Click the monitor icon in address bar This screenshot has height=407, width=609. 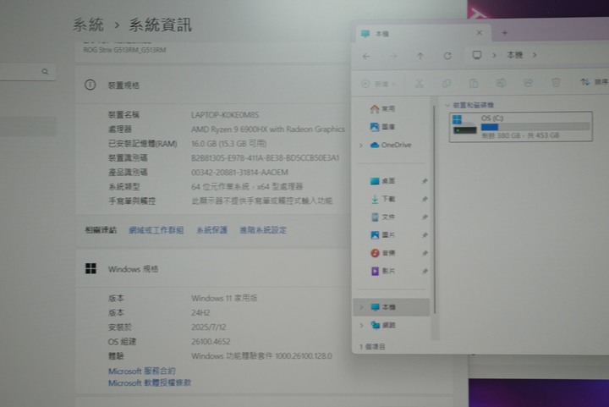477,55
